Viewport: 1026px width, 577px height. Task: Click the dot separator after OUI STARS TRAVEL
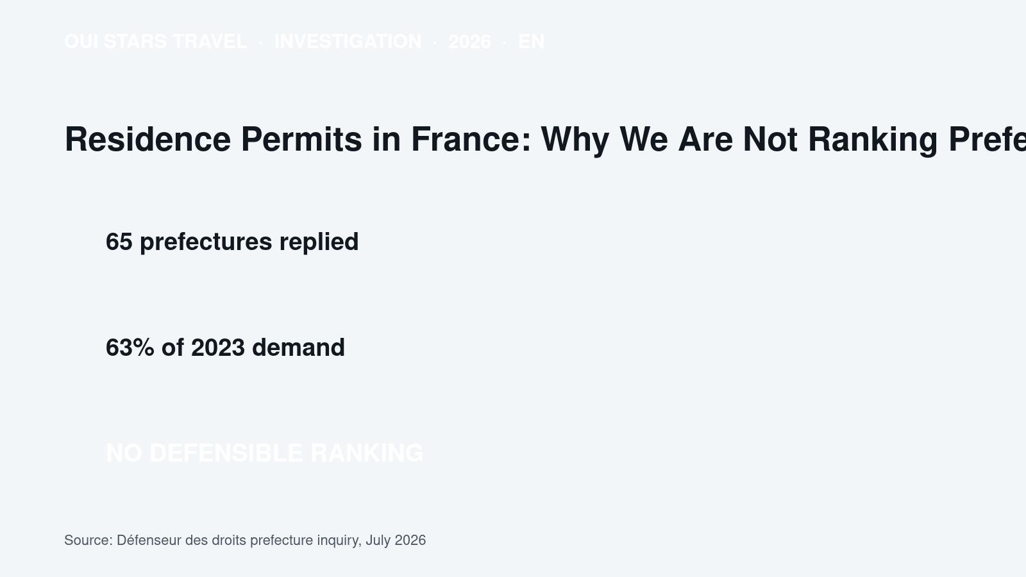click(x=260, y=42)
